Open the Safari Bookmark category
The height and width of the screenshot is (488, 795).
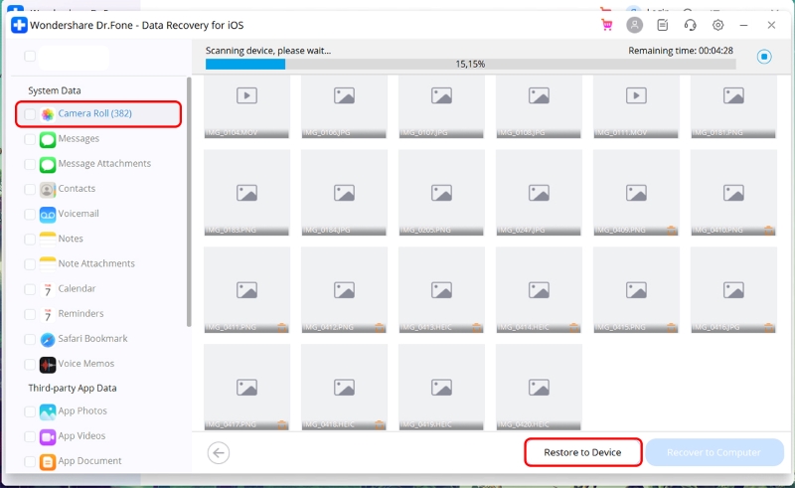tap(91, 339)
